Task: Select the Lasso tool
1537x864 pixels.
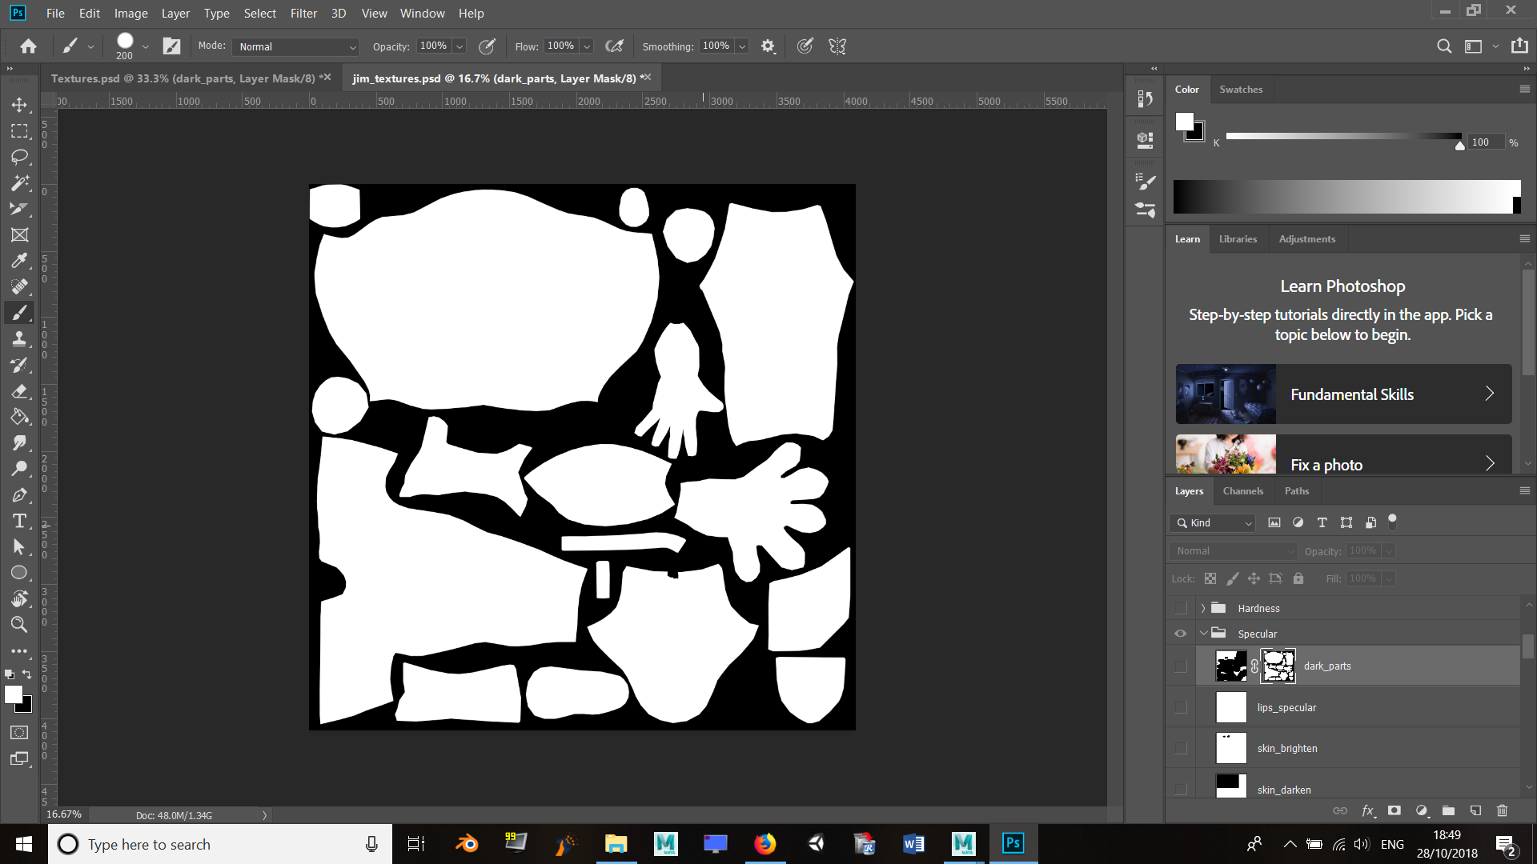Action: click(20, 156)
